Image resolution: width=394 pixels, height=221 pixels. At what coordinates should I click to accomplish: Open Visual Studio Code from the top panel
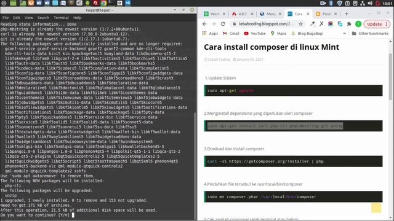point(128,3)
